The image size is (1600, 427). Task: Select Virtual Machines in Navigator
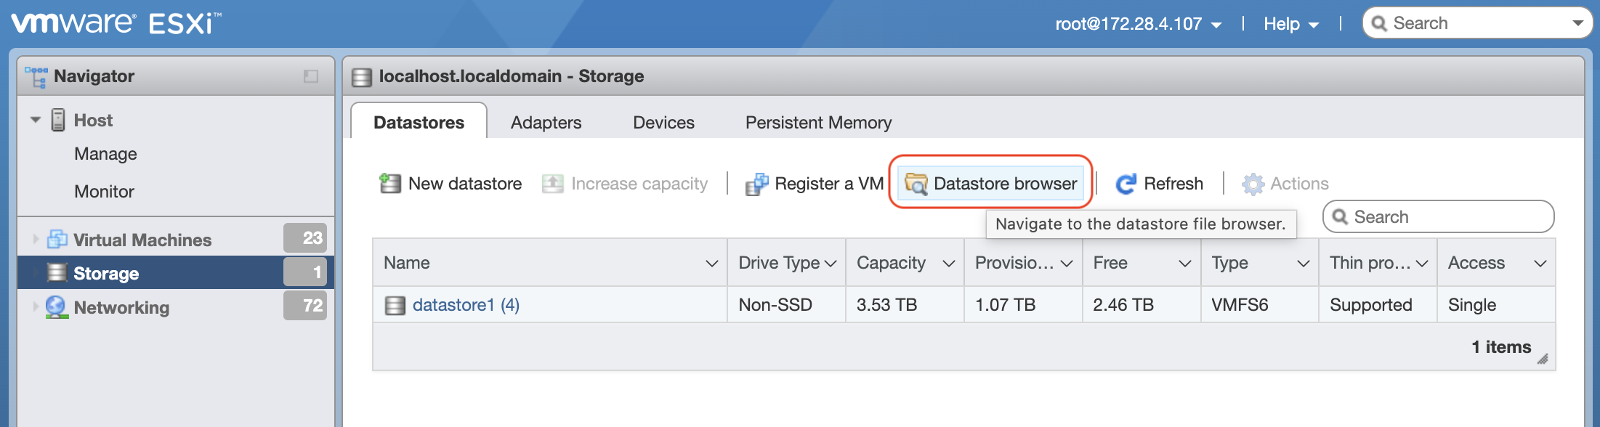tap(142, 240)
